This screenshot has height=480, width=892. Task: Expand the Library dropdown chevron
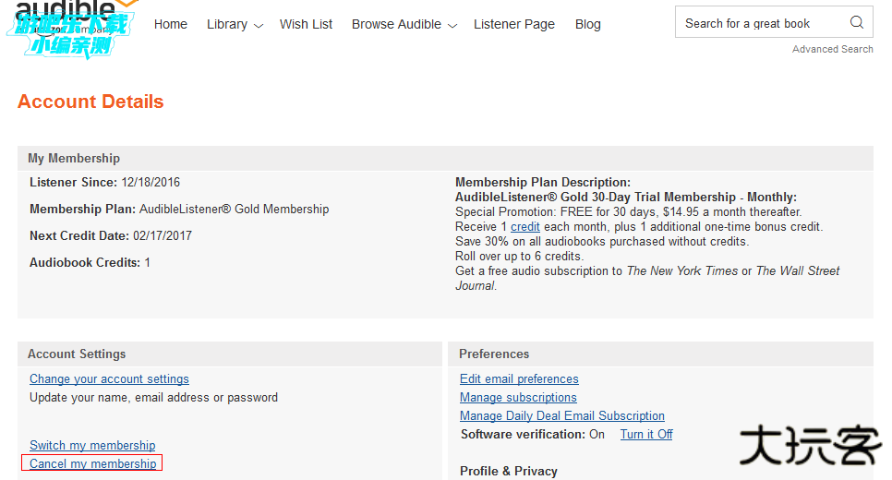point(258,26)
